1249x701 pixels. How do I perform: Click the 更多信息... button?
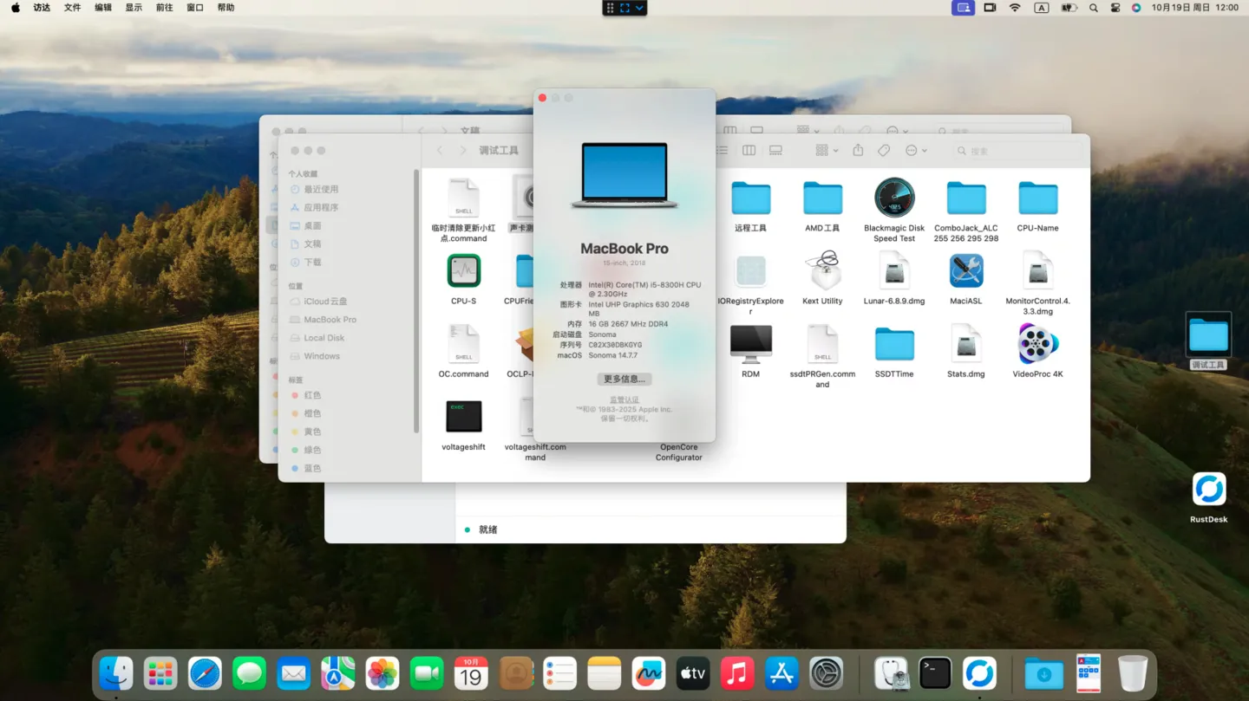[624, 380]
